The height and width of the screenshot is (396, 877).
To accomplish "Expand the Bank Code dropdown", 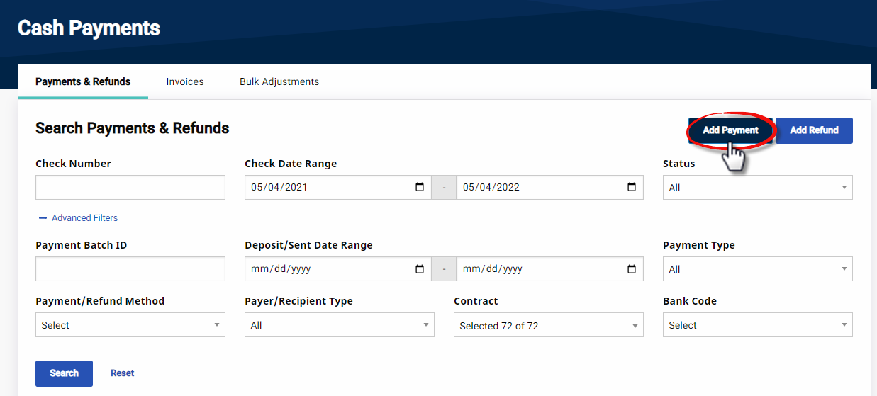I will [757, 325].
